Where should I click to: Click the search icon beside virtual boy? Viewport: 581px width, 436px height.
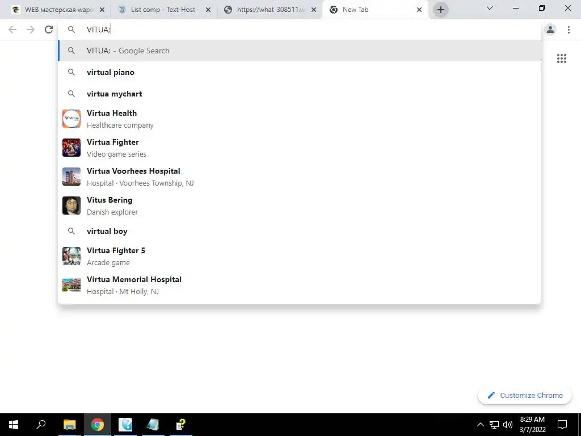(x=71, y=231)
